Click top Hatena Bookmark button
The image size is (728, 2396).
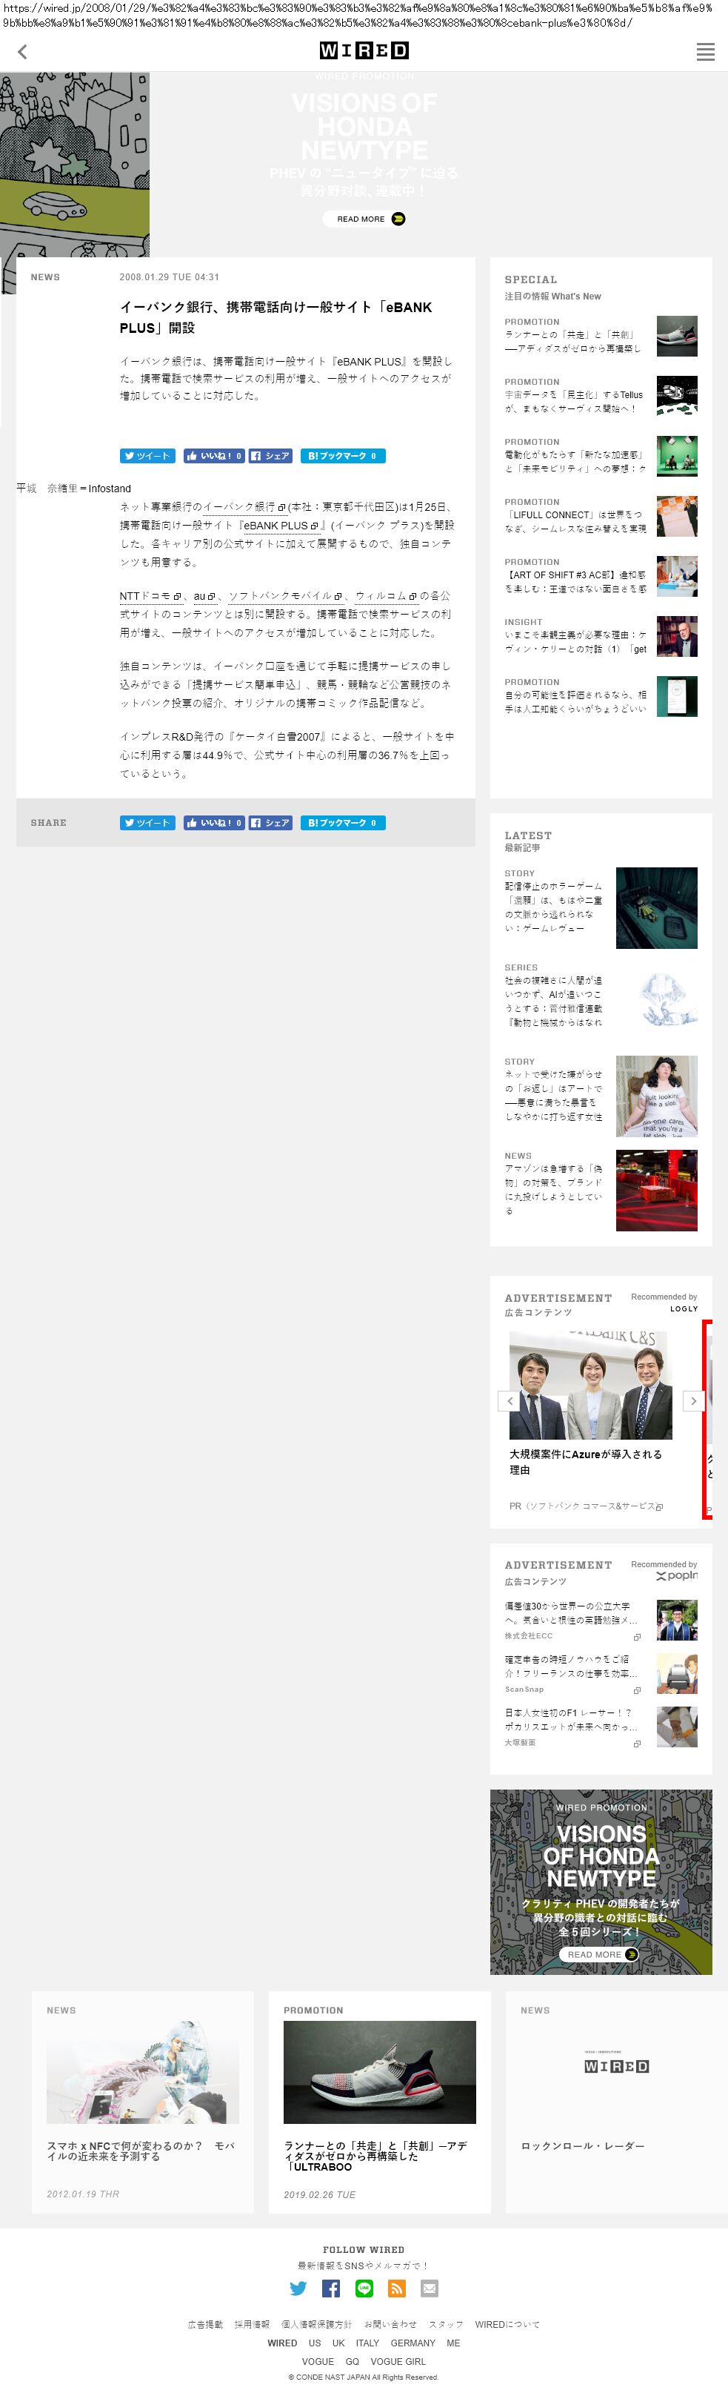coord(342,456)
